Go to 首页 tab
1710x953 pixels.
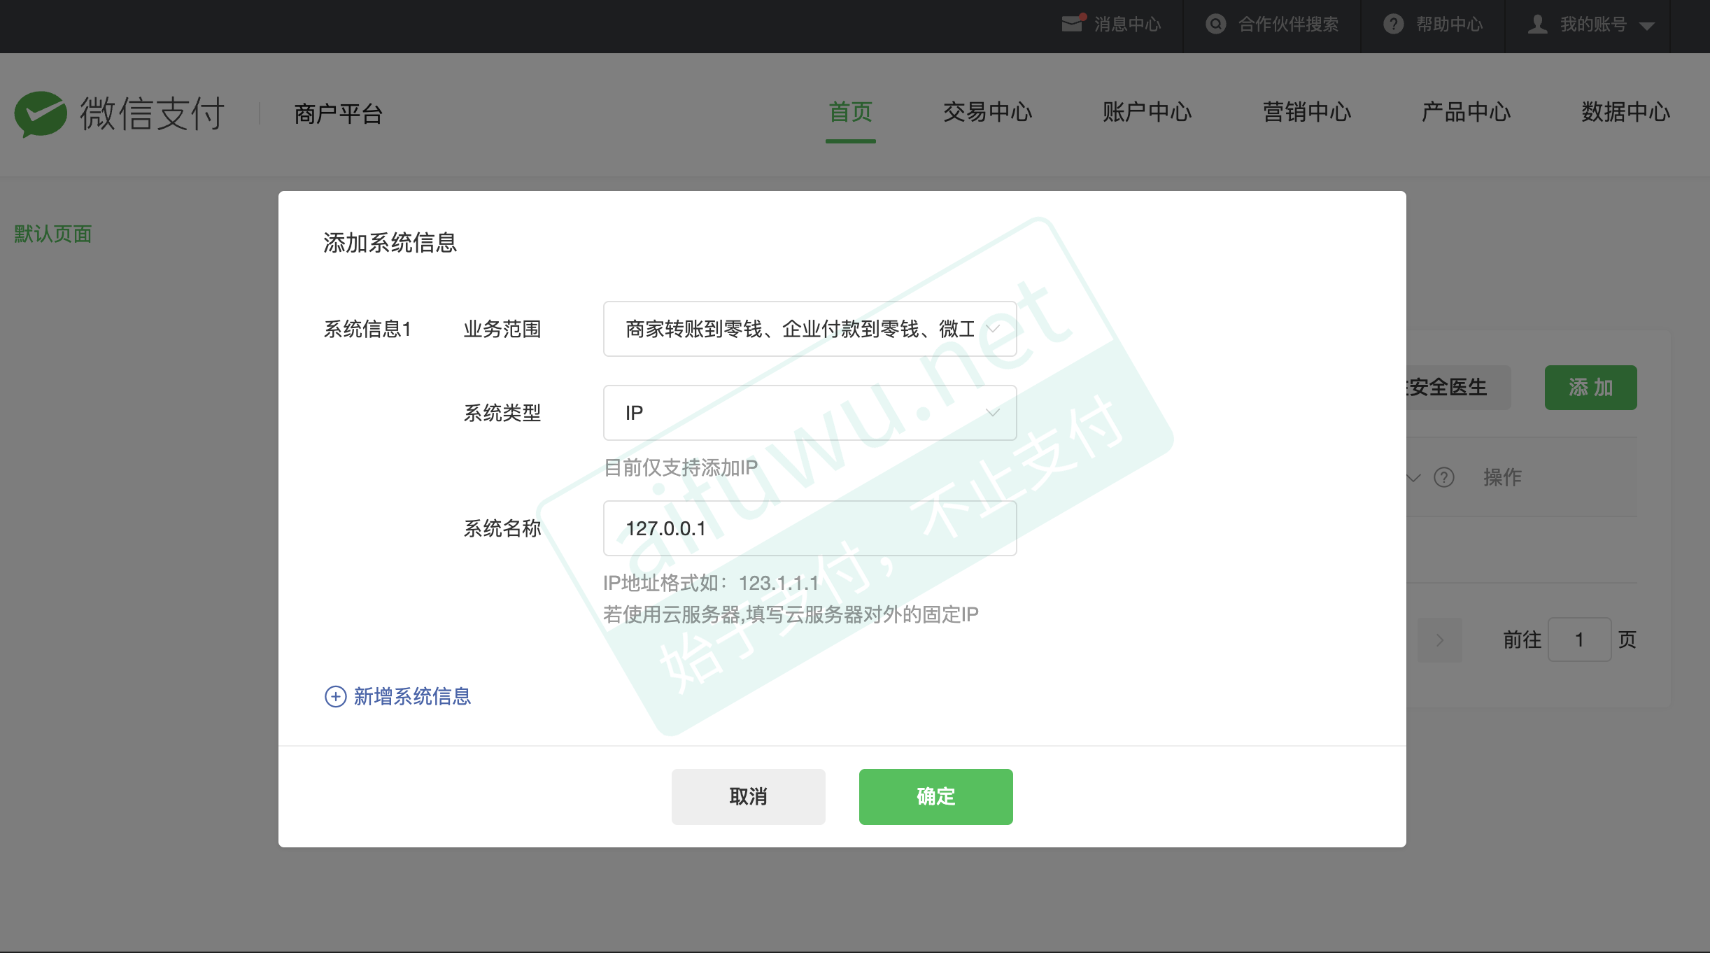[x=850, y=112]
